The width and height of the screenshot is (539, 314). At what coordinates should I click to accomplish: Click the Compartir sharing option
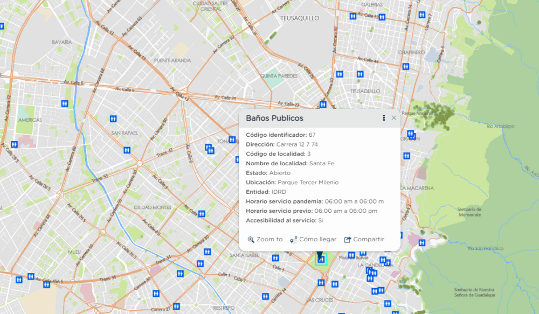point(369,239)
